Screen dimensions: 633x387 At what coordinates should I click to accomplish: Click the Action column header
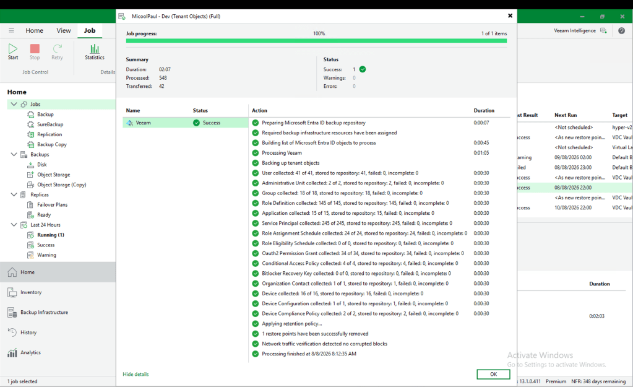click(260, 110)
